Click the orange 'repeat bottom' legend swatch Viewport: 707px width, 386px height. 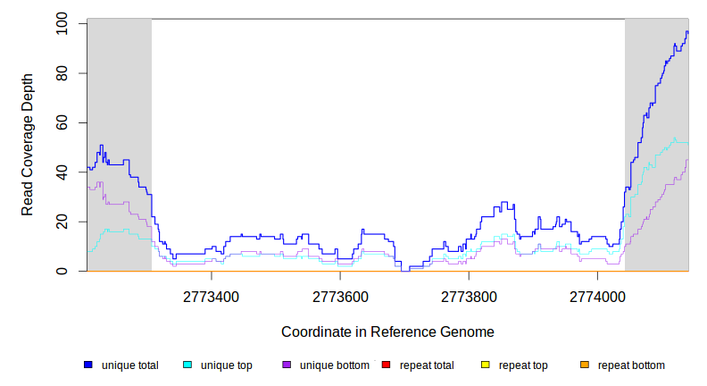tap(585, 365)
